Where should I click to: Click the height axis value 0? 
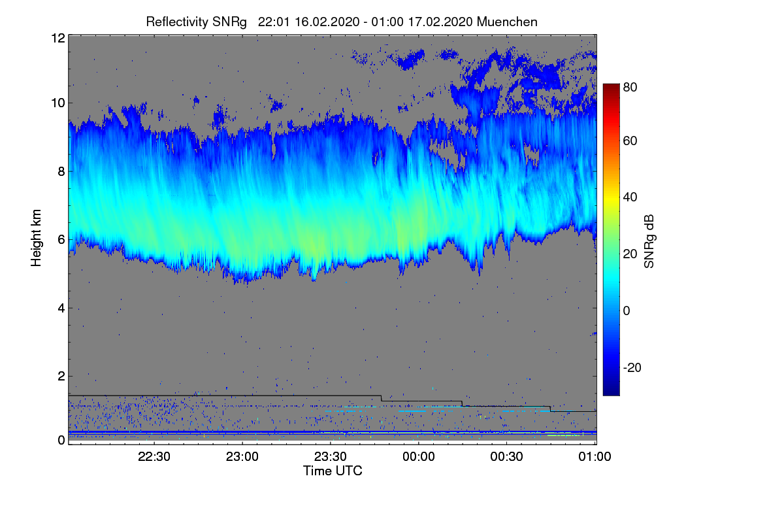[61, 440]
